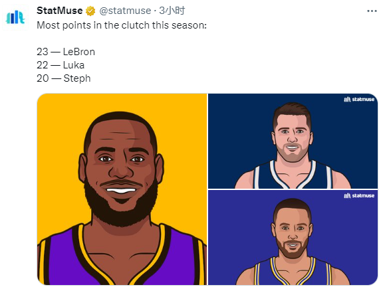View the Luka cartoon image
Viewport: 387px width, 287px height.
point(293,141)
